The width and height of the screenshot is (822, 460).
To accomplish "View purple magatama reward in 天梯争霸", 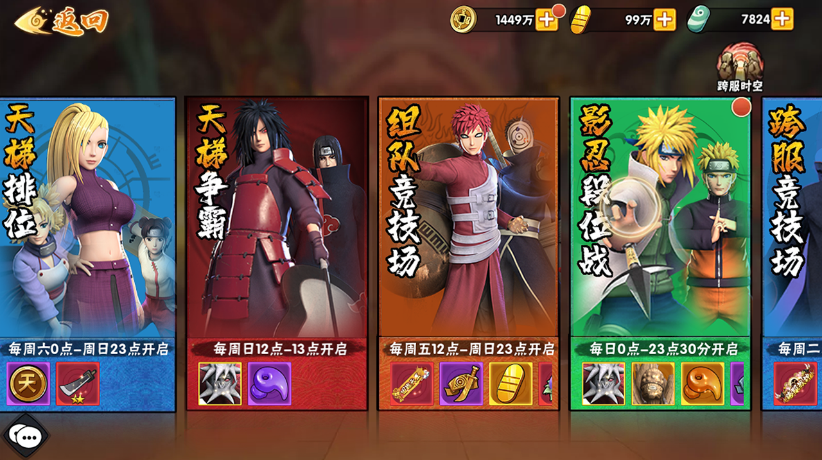I will point(270,384).
